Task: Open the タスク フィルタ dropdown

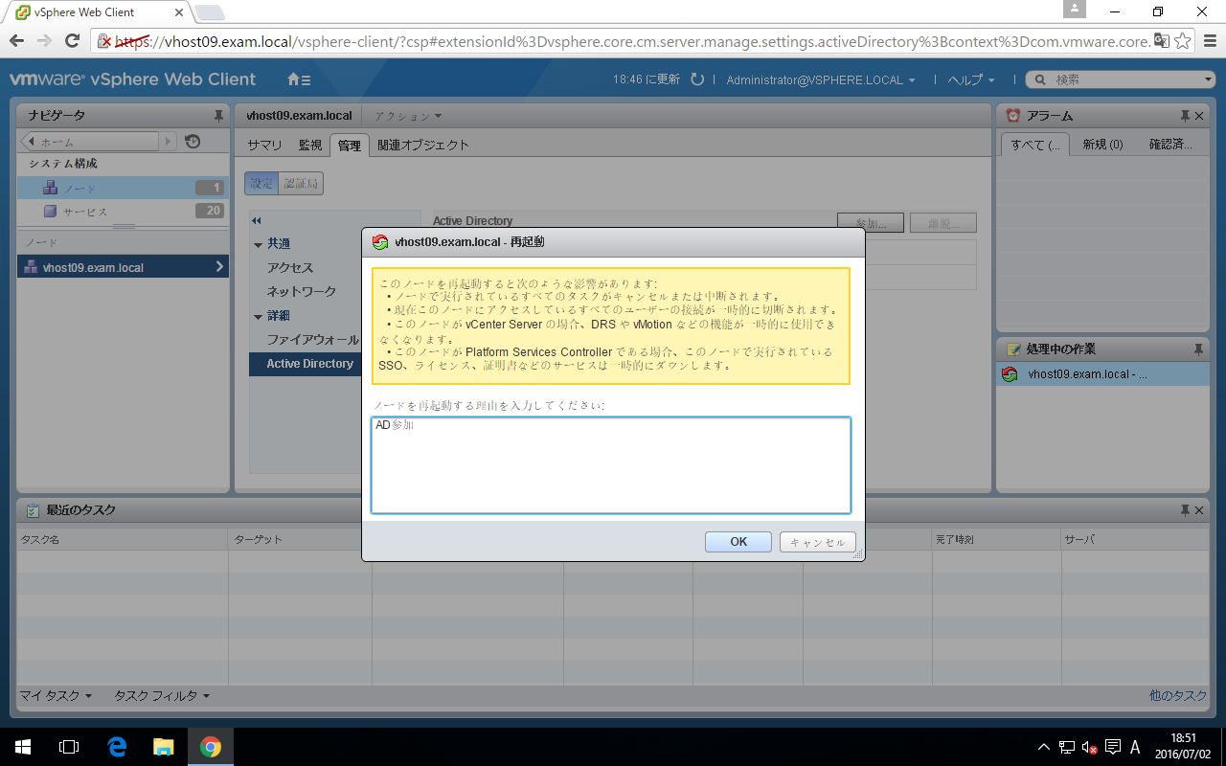Action: point(162,695)
